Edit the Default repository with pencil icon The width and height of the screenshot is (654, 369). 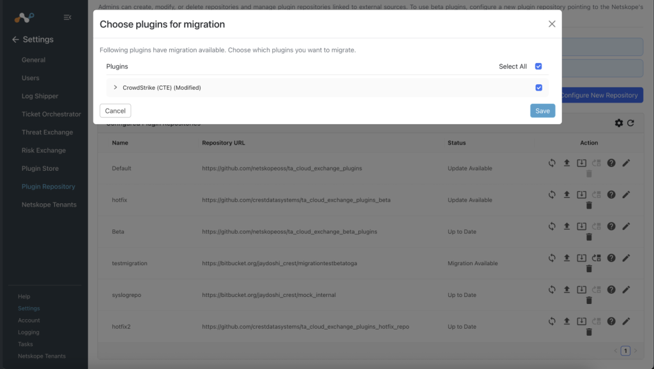pos(626,163)
